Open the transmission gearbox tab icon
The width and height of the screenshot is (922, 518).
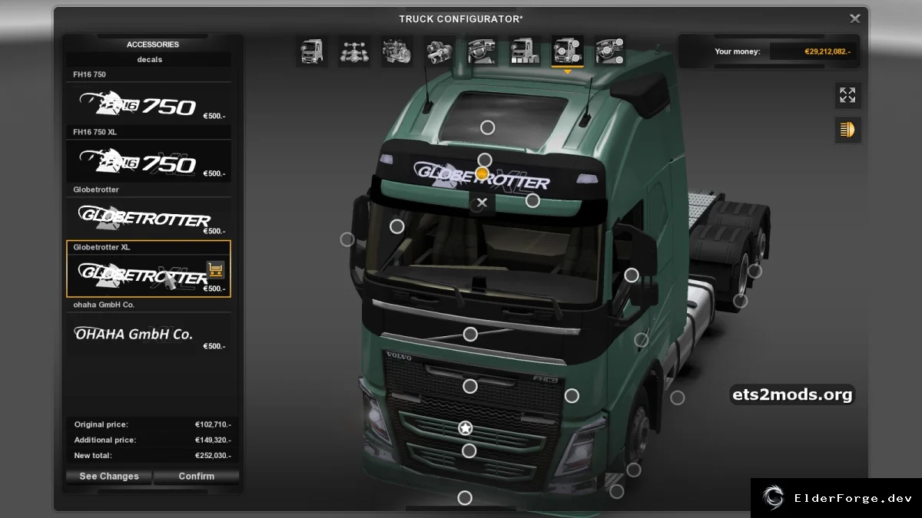[439, 51]
